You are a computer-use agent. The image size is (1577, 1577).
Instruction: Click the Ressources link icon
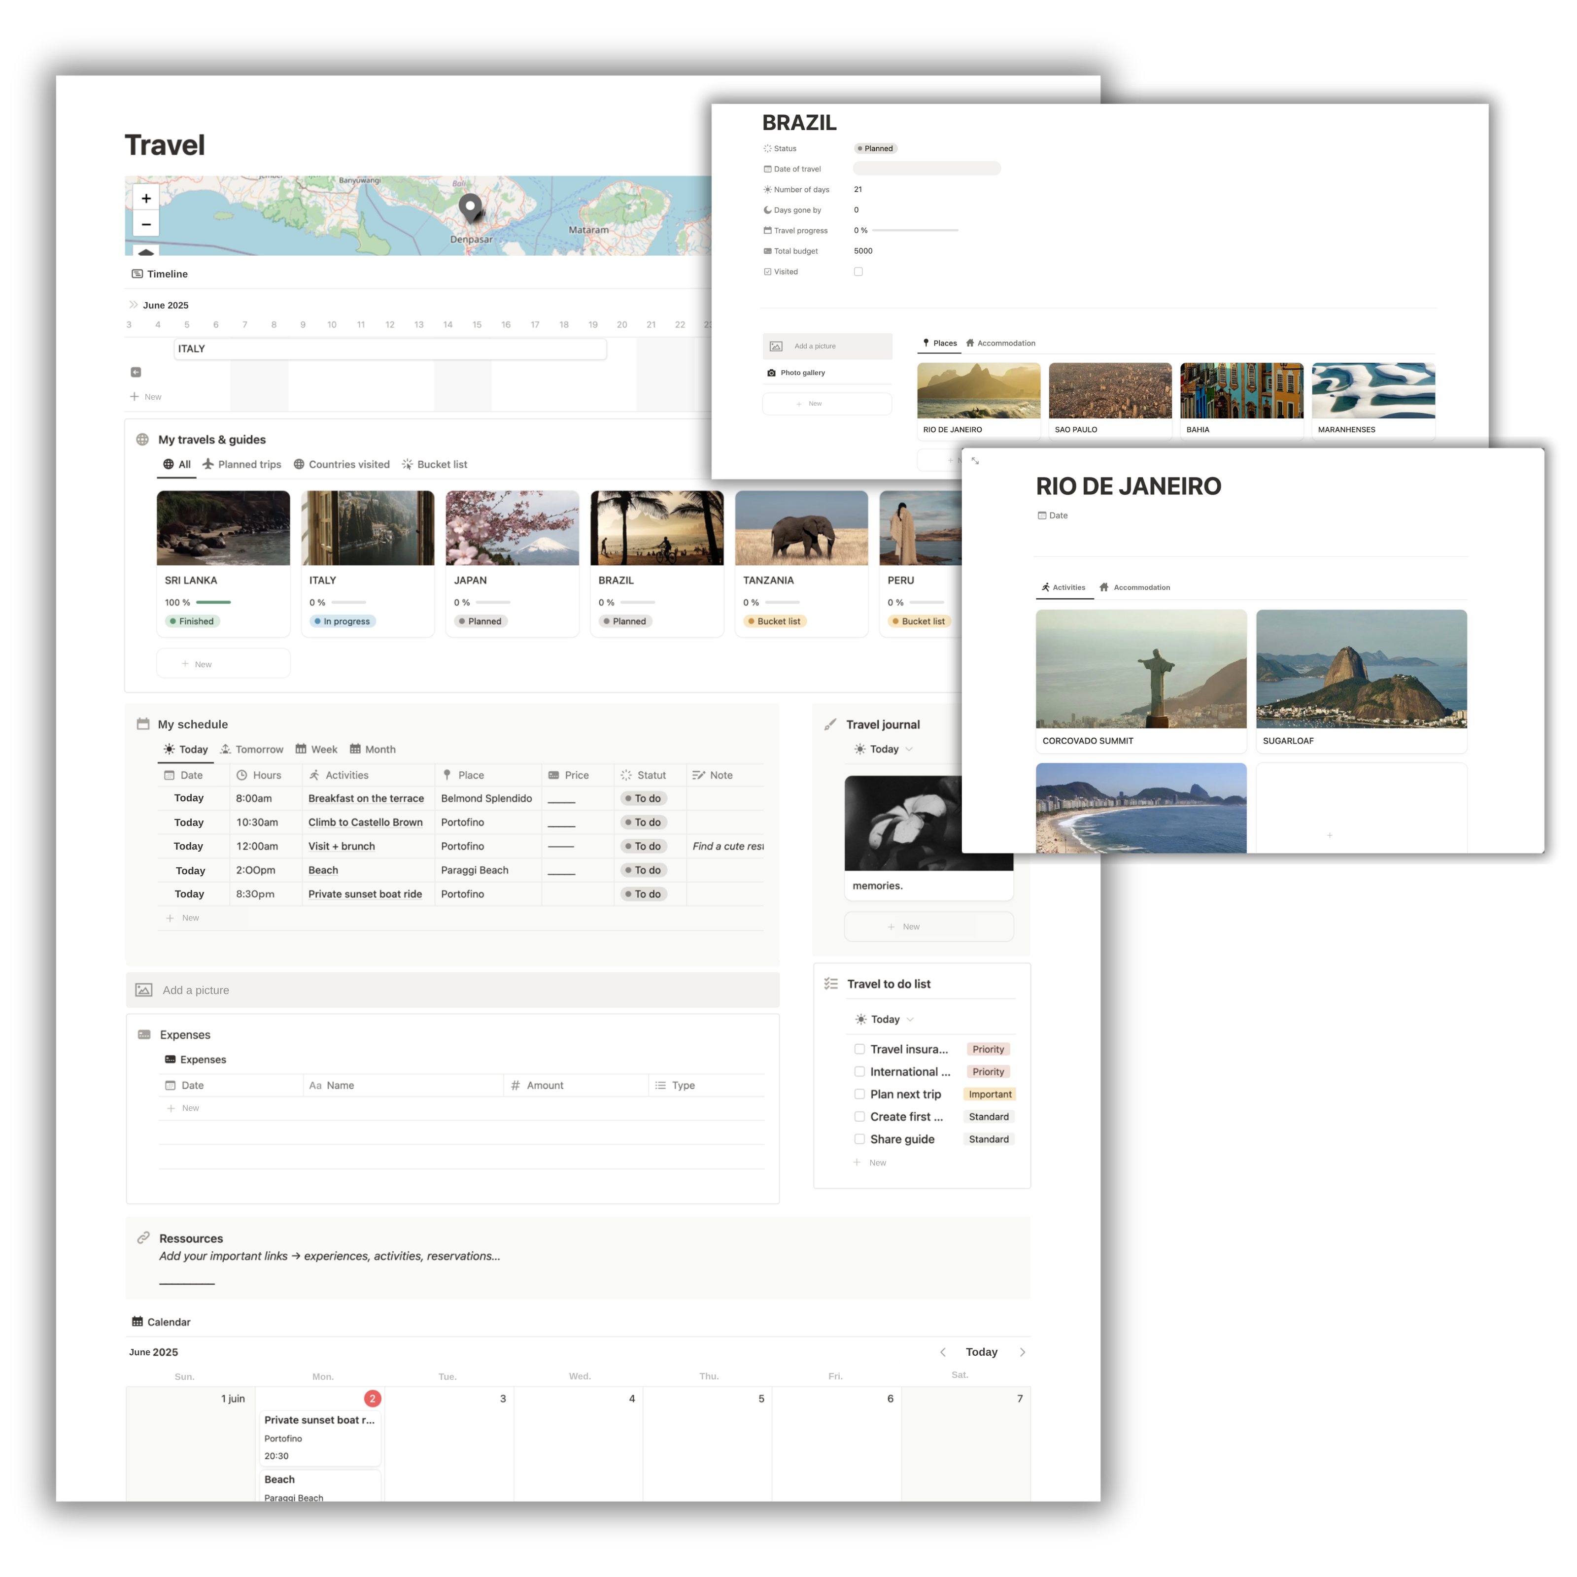pyautogui.click(x=144, y=1237)
